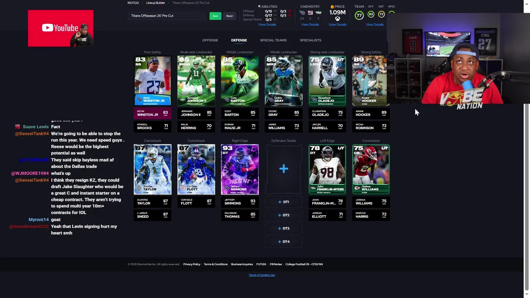This screenshot has height=298, width=530.
Task: Click the plus icon in empty Defensive Tackle slot
Action: click(x=284, y=168)
